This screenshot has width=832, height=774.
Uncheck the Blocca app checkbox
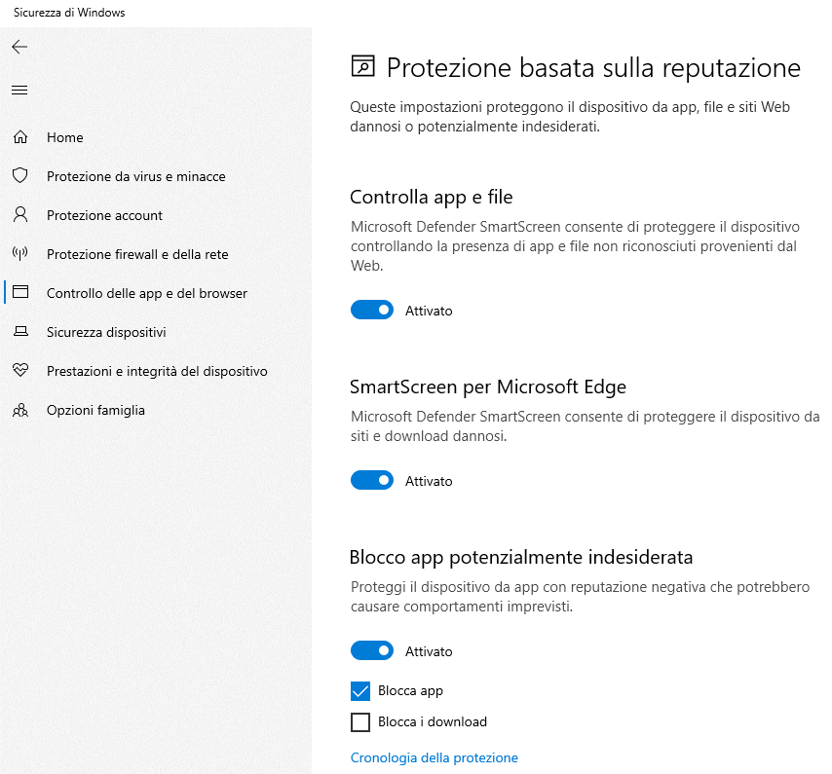click(360, 691)
